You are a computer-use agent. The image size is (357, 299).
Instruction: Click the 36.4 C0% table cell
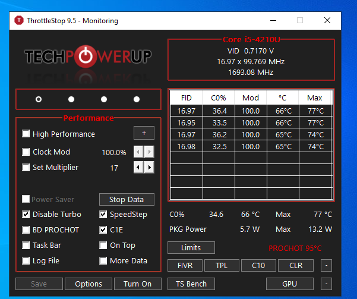coord(219,111)
